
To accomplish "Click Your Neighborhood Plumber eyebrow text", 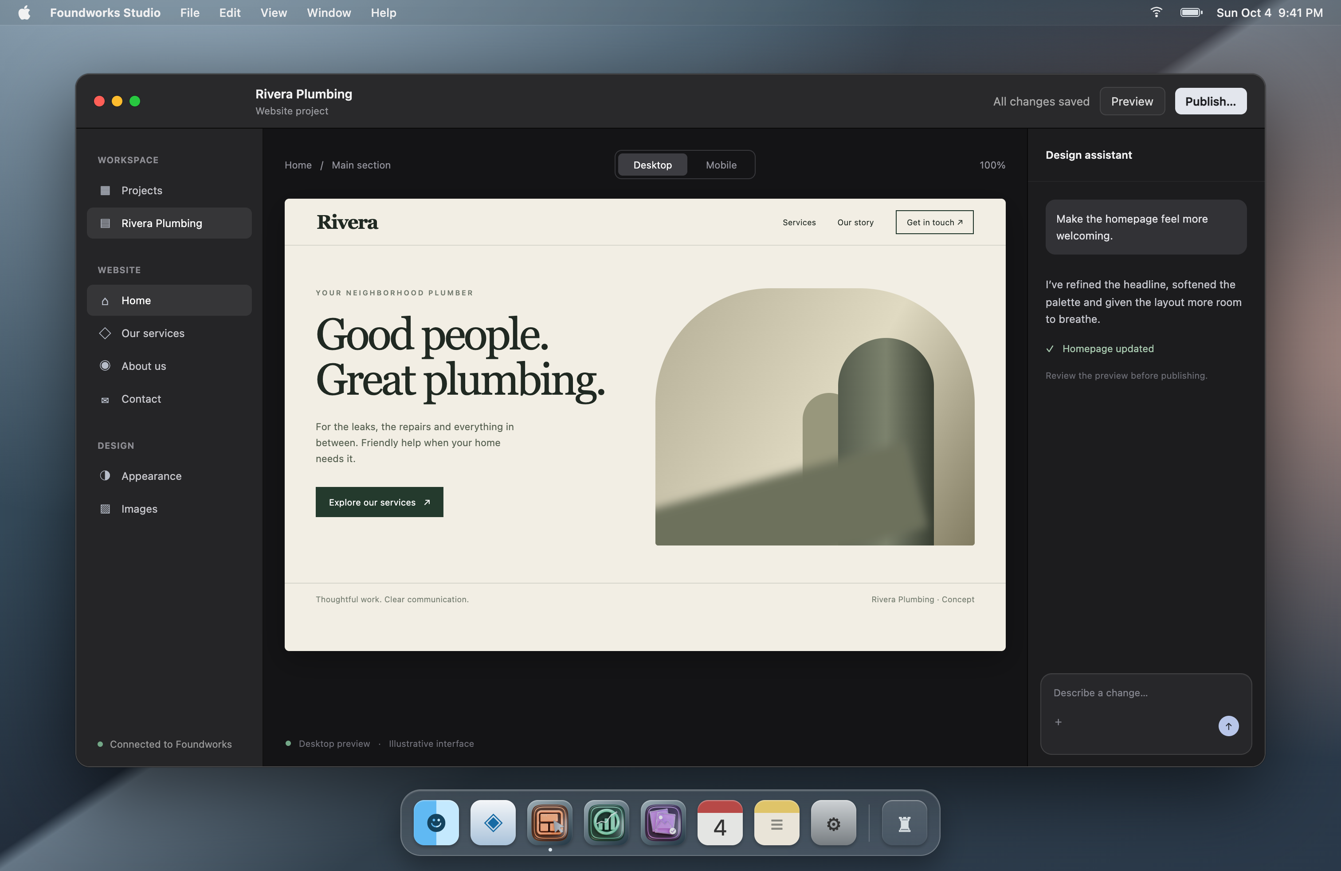I will click(x=394, y=293).
